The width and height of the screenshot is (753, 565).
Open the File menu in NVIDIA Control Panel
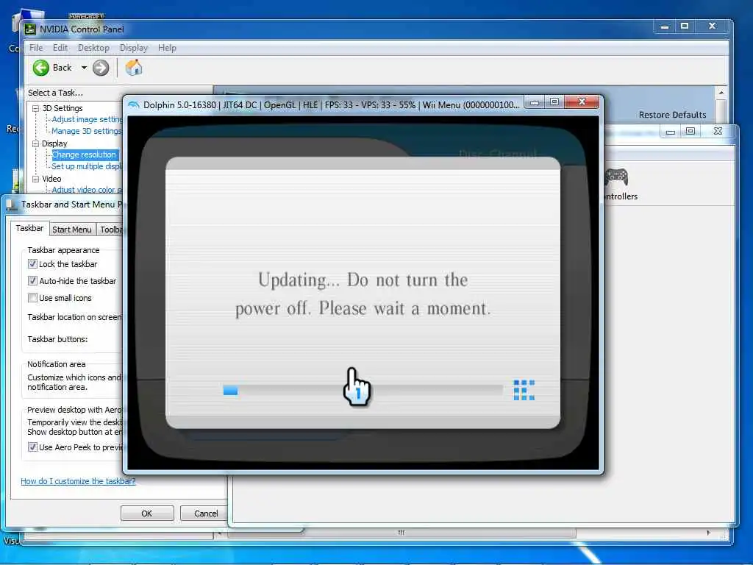(x=36, y=48)
